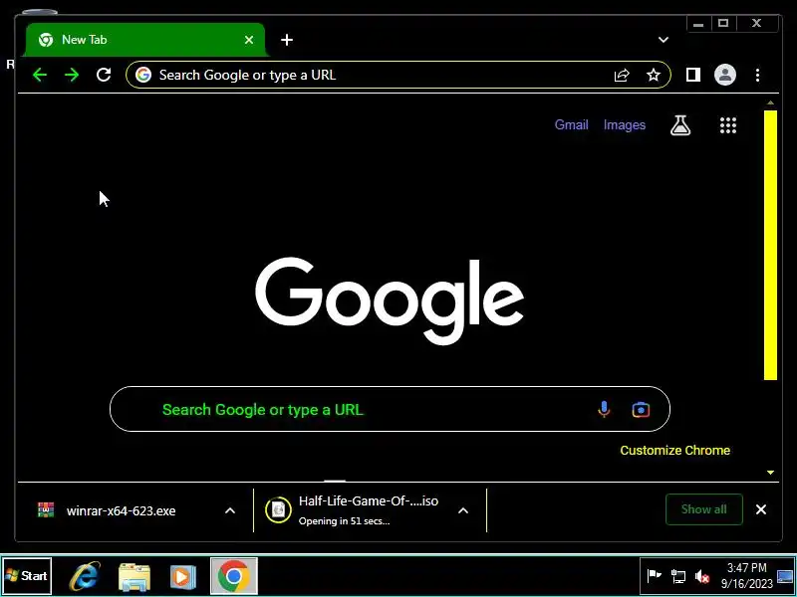Open the winrar-x64-623.exe download
The image size is (797, 597).
tap(121, 510)
